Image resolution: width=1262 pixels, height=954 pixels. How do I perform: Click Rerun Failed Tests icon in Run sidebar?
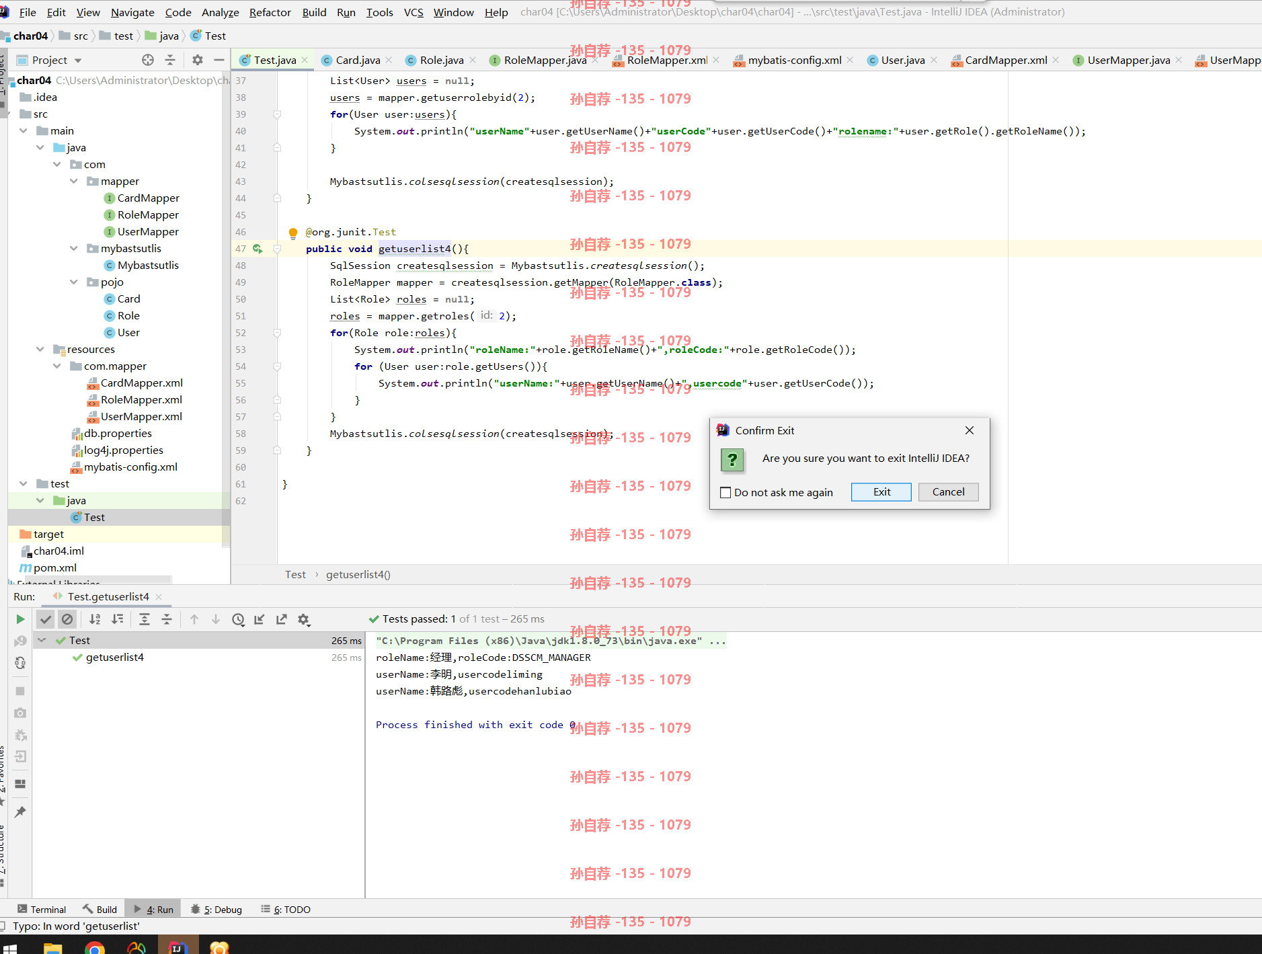tap(20, 641)
